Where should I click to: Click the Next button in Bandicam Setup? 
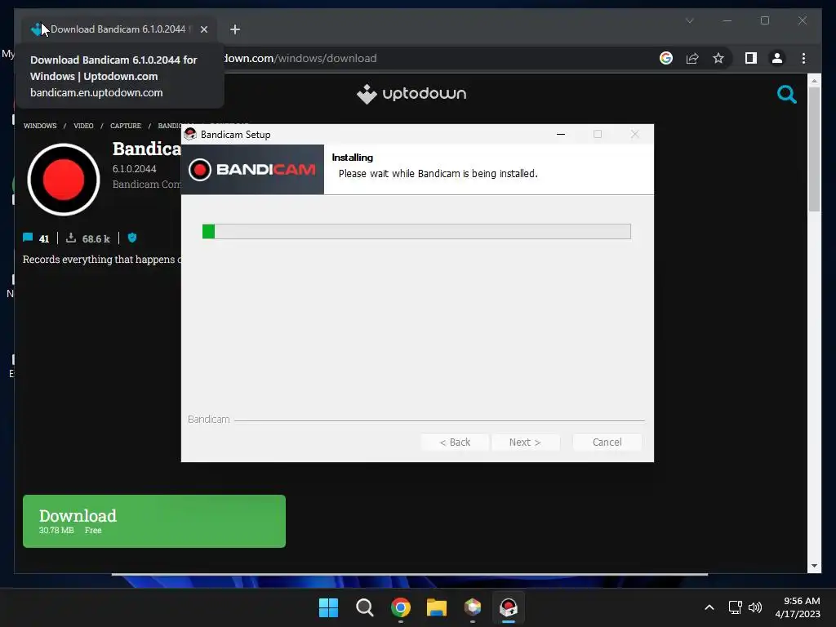coord(525,442)
